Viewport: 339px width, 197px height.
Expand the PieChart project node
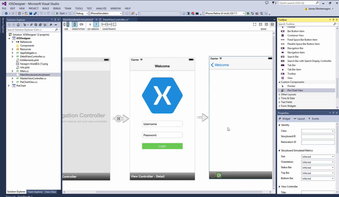point(9,86)
